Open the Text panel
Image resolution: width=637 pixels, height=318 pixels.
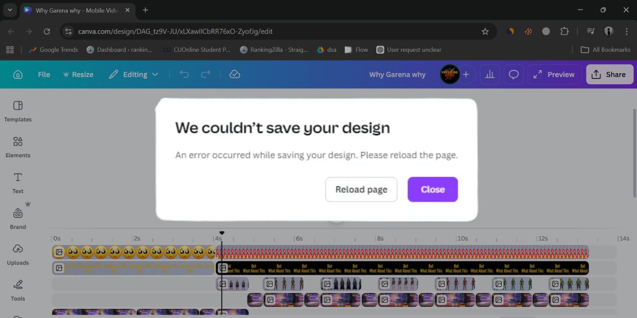(18, 182)
